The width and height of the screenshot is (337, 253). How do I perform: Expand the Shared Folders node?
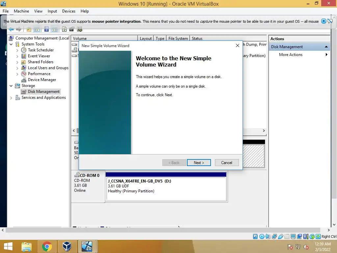(17, 62)
